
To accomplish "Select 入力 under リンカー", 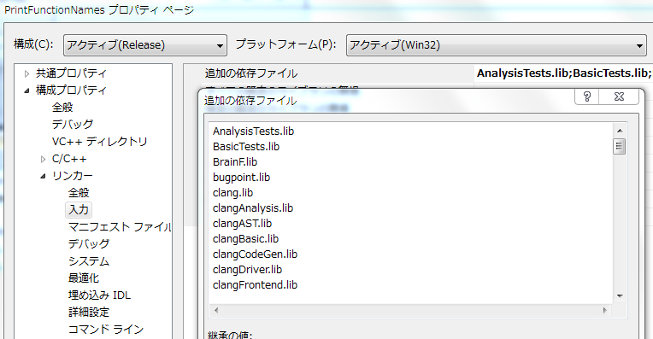I will pos(79,210).
